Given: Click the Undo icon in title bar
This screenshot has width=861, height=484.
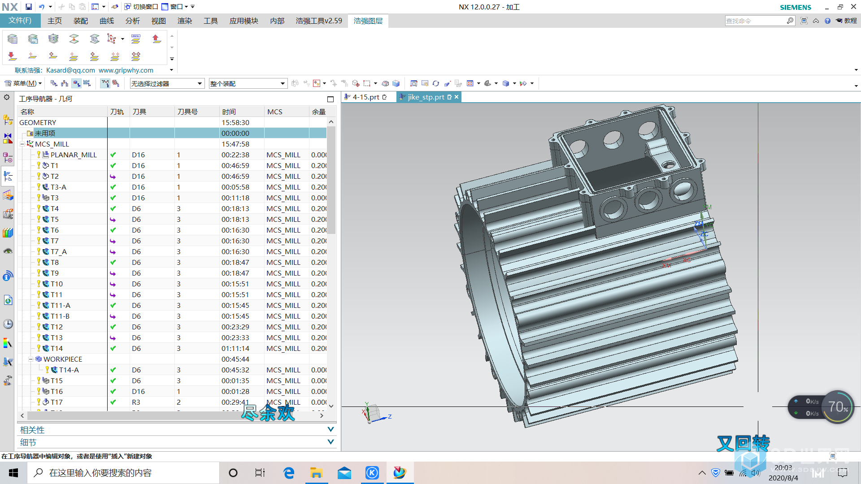Looking at the screenshot, I should point(42,7).
